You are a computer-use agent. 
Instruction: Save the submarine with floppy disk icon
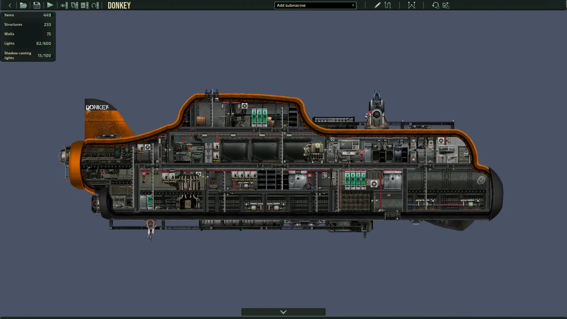[37, 5]
